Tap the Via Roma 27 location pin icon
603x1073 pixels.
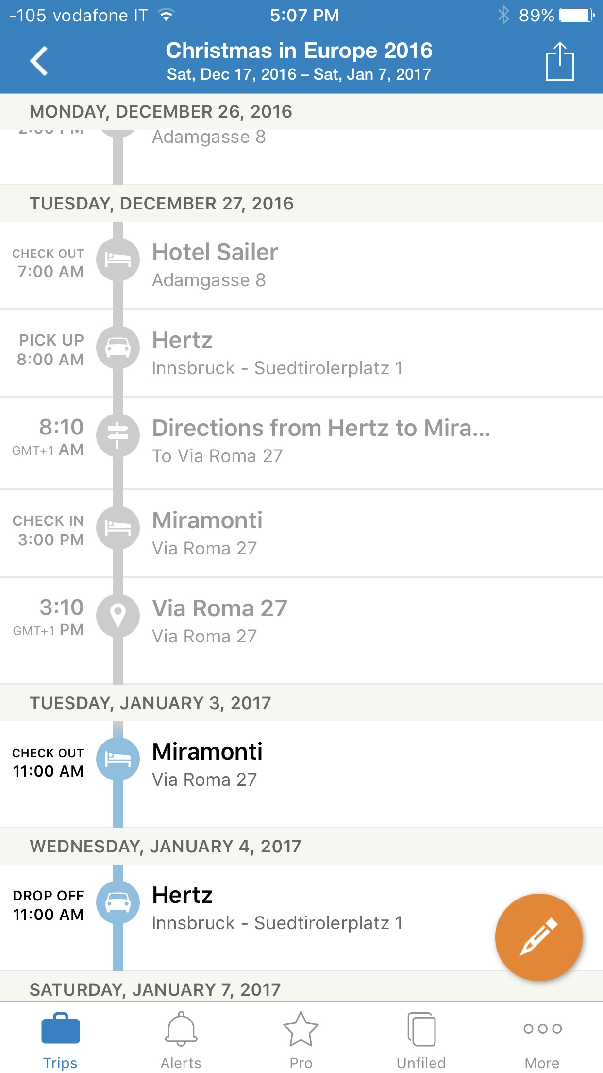[118, 616]
